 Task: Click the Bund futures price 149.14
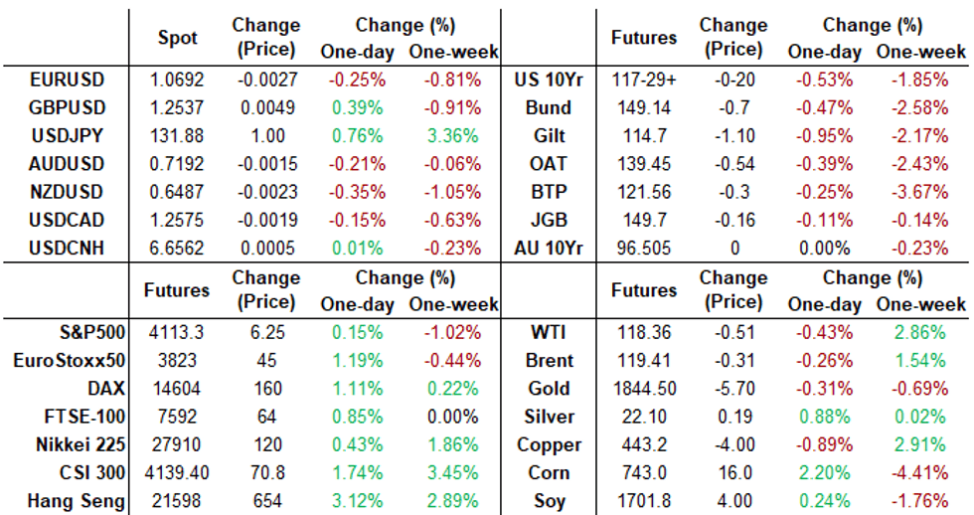click(x=644, y=107)
